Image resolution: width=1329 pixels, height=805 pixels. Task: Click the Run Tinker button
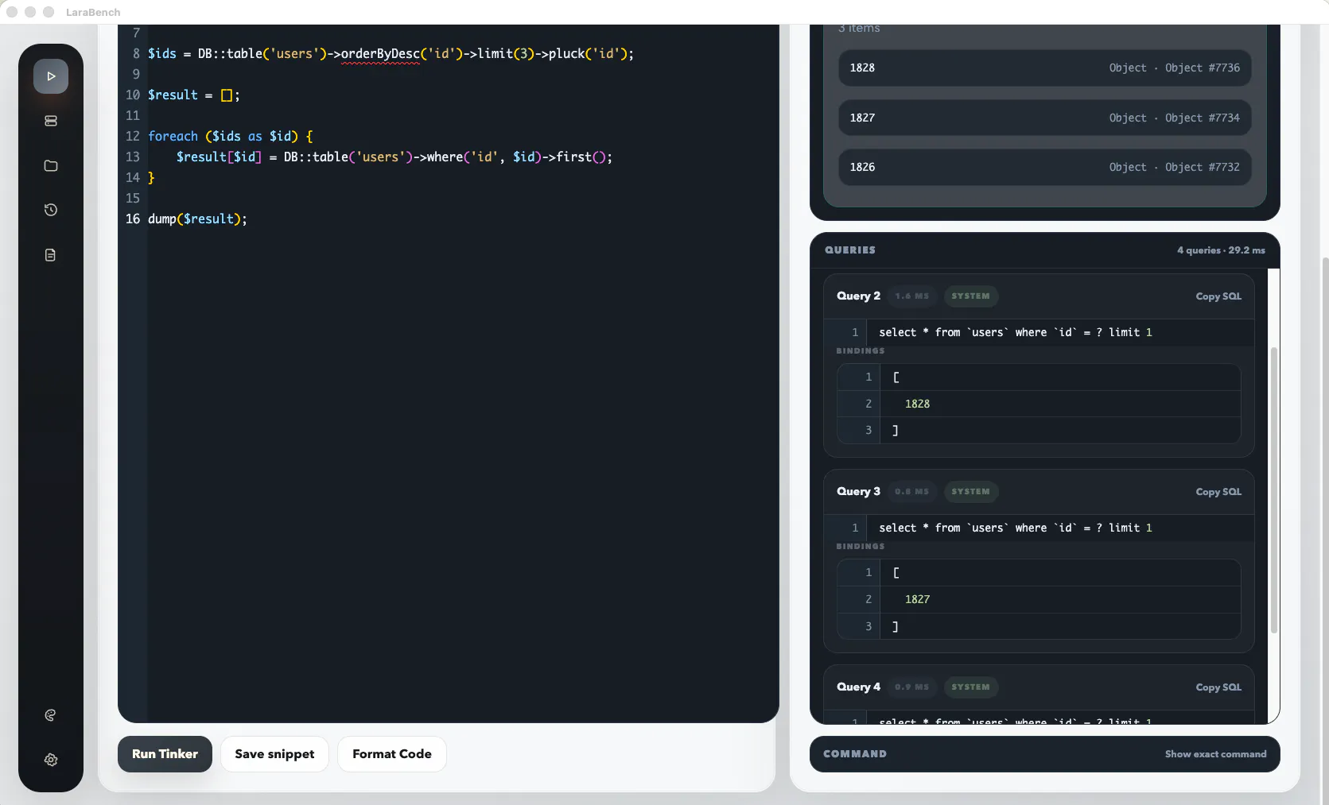click(x=165, y=754)
